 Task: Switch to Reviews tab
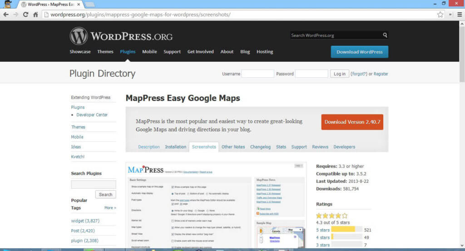320,147
